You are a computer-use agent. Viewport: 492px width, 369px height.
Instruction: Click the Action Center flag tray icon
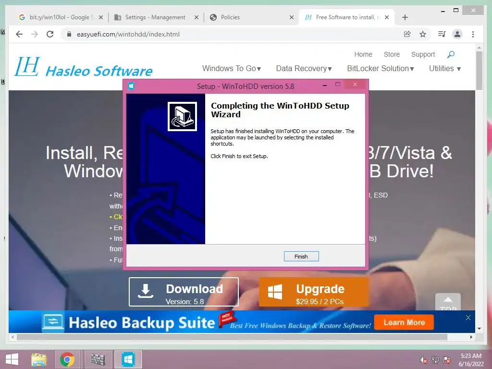[446, 360]
